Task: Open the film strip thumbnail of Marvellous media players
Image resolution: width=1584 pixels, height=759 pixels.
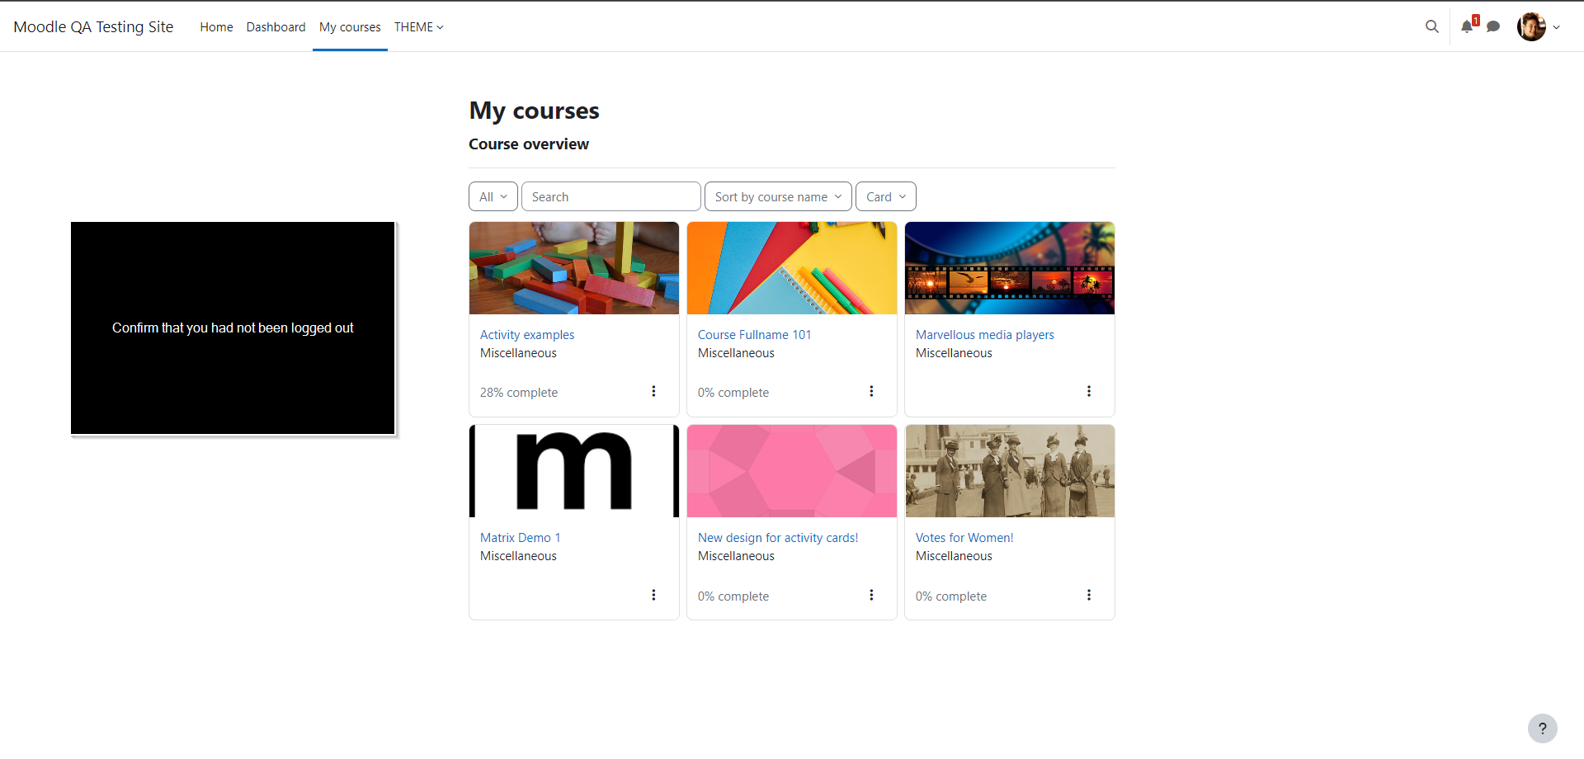Action: click(x=1010, y=268)
